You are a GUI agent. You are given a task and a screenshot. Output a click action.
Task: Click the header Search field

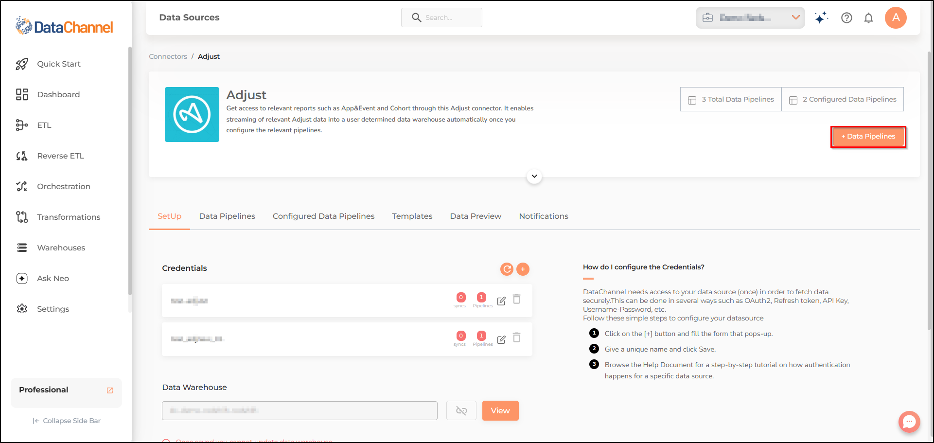[x=441, y=18]
